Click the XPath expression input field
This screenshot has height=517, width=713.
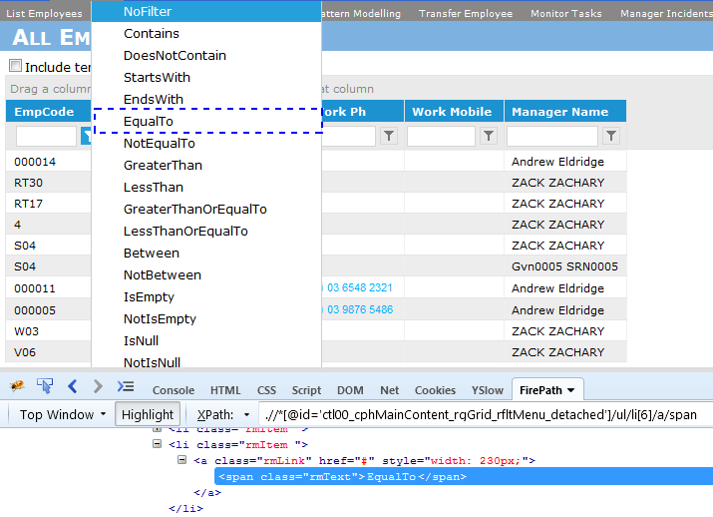[486, 414]
